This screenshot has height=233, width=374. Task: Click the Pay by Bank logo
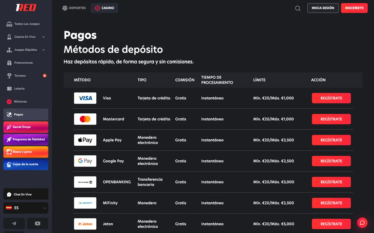click(x=85, y=182)
